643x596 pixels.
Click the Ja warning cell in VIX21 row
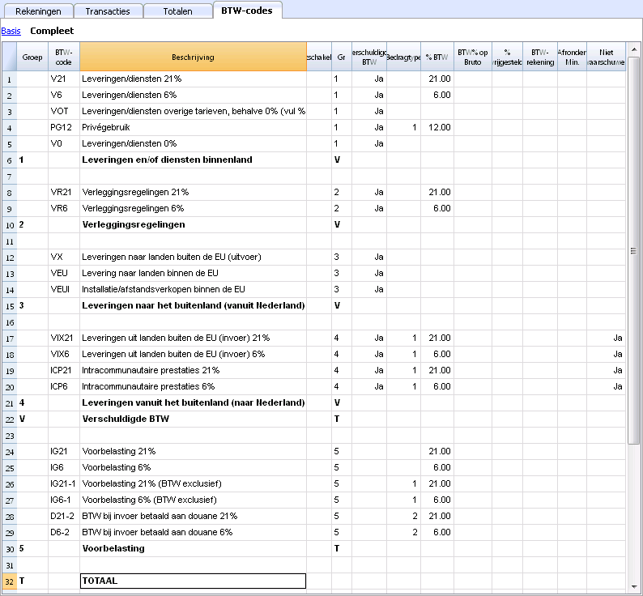coord(606,338)
